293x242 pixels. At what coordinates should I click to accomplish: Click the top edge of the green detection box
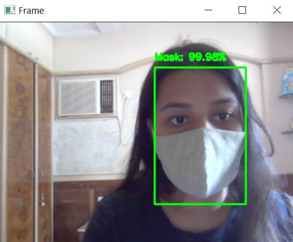[200, 68]
